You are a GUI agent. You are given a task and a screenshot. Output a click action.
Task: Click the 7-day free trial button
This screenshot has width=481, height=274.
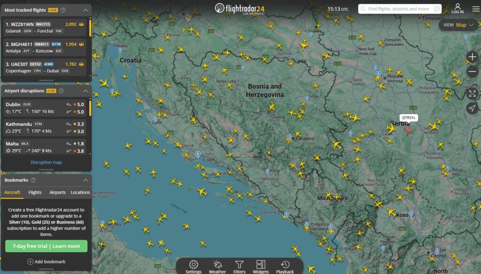point(46,246)
